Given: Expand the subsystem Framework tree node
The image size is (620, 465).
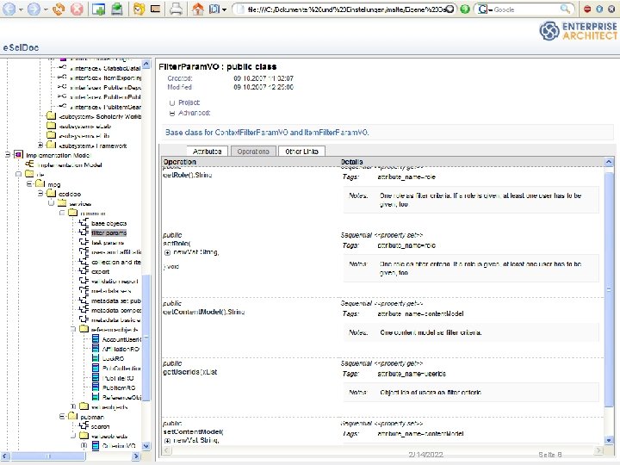Looking at the screenshot, I should pyautogui.click(x=40, y=146).
